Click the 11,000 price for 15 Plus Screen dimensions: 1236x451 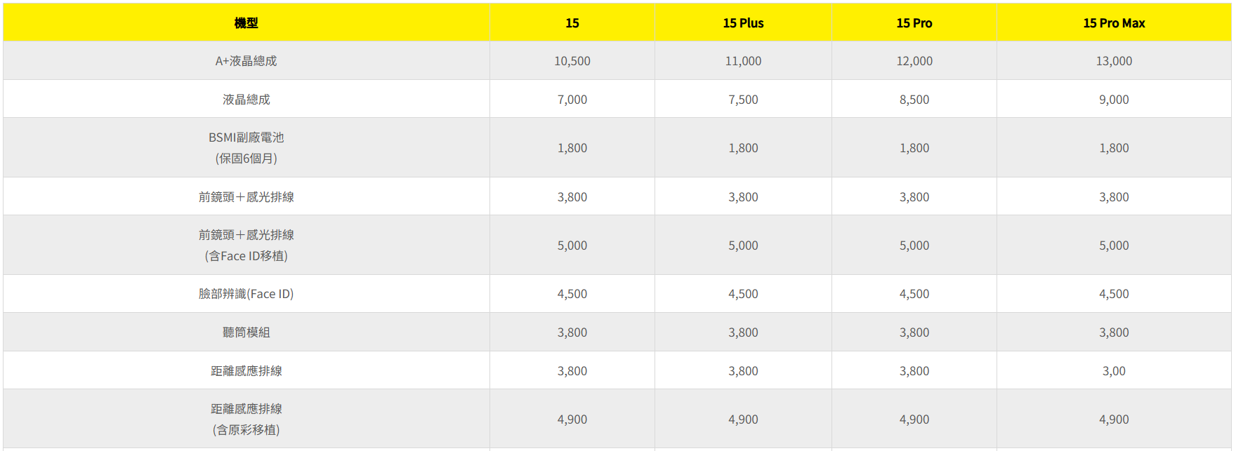pyautogui.click(x=743, y=61)
